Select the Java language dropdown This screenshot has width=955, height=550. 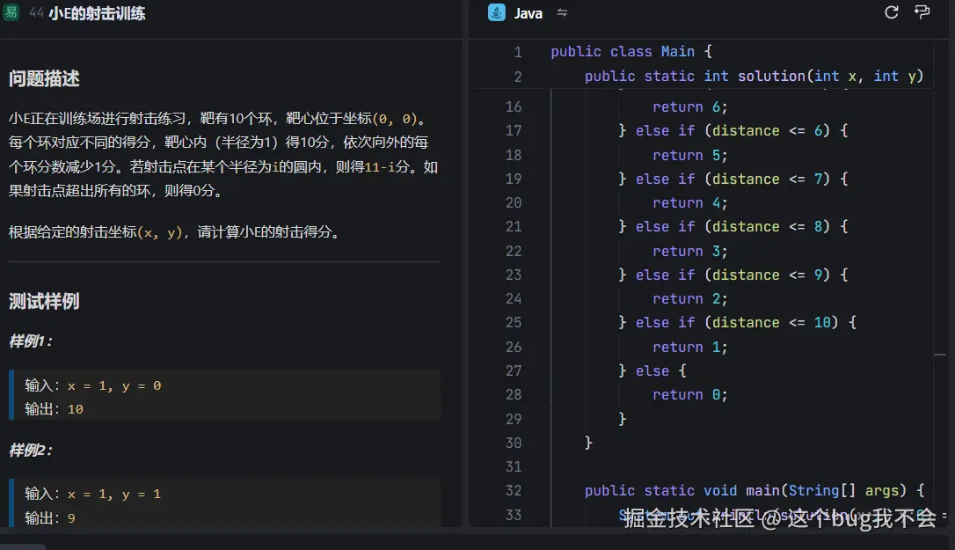(529, 12)
